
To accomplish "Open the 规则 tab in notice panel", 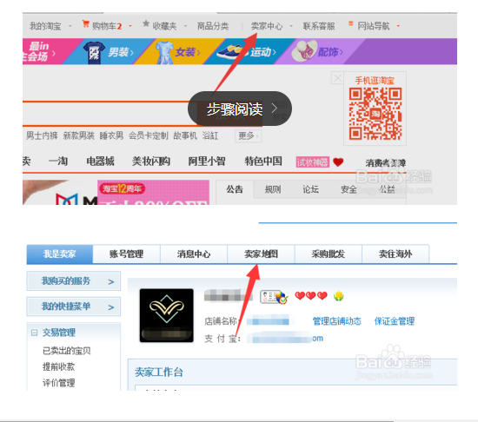I will click(273, 189).
